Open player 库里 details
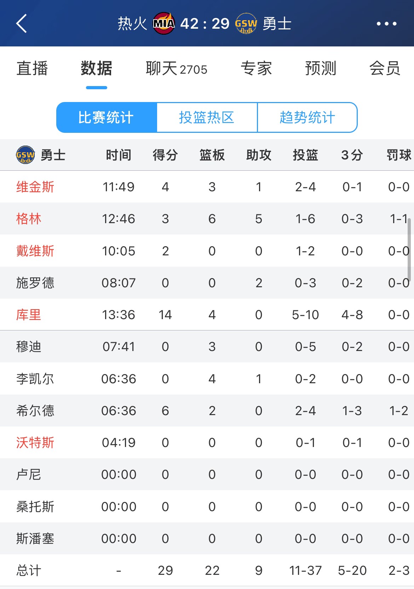This screenshot has width=414, height=589. tap(29, 315)
